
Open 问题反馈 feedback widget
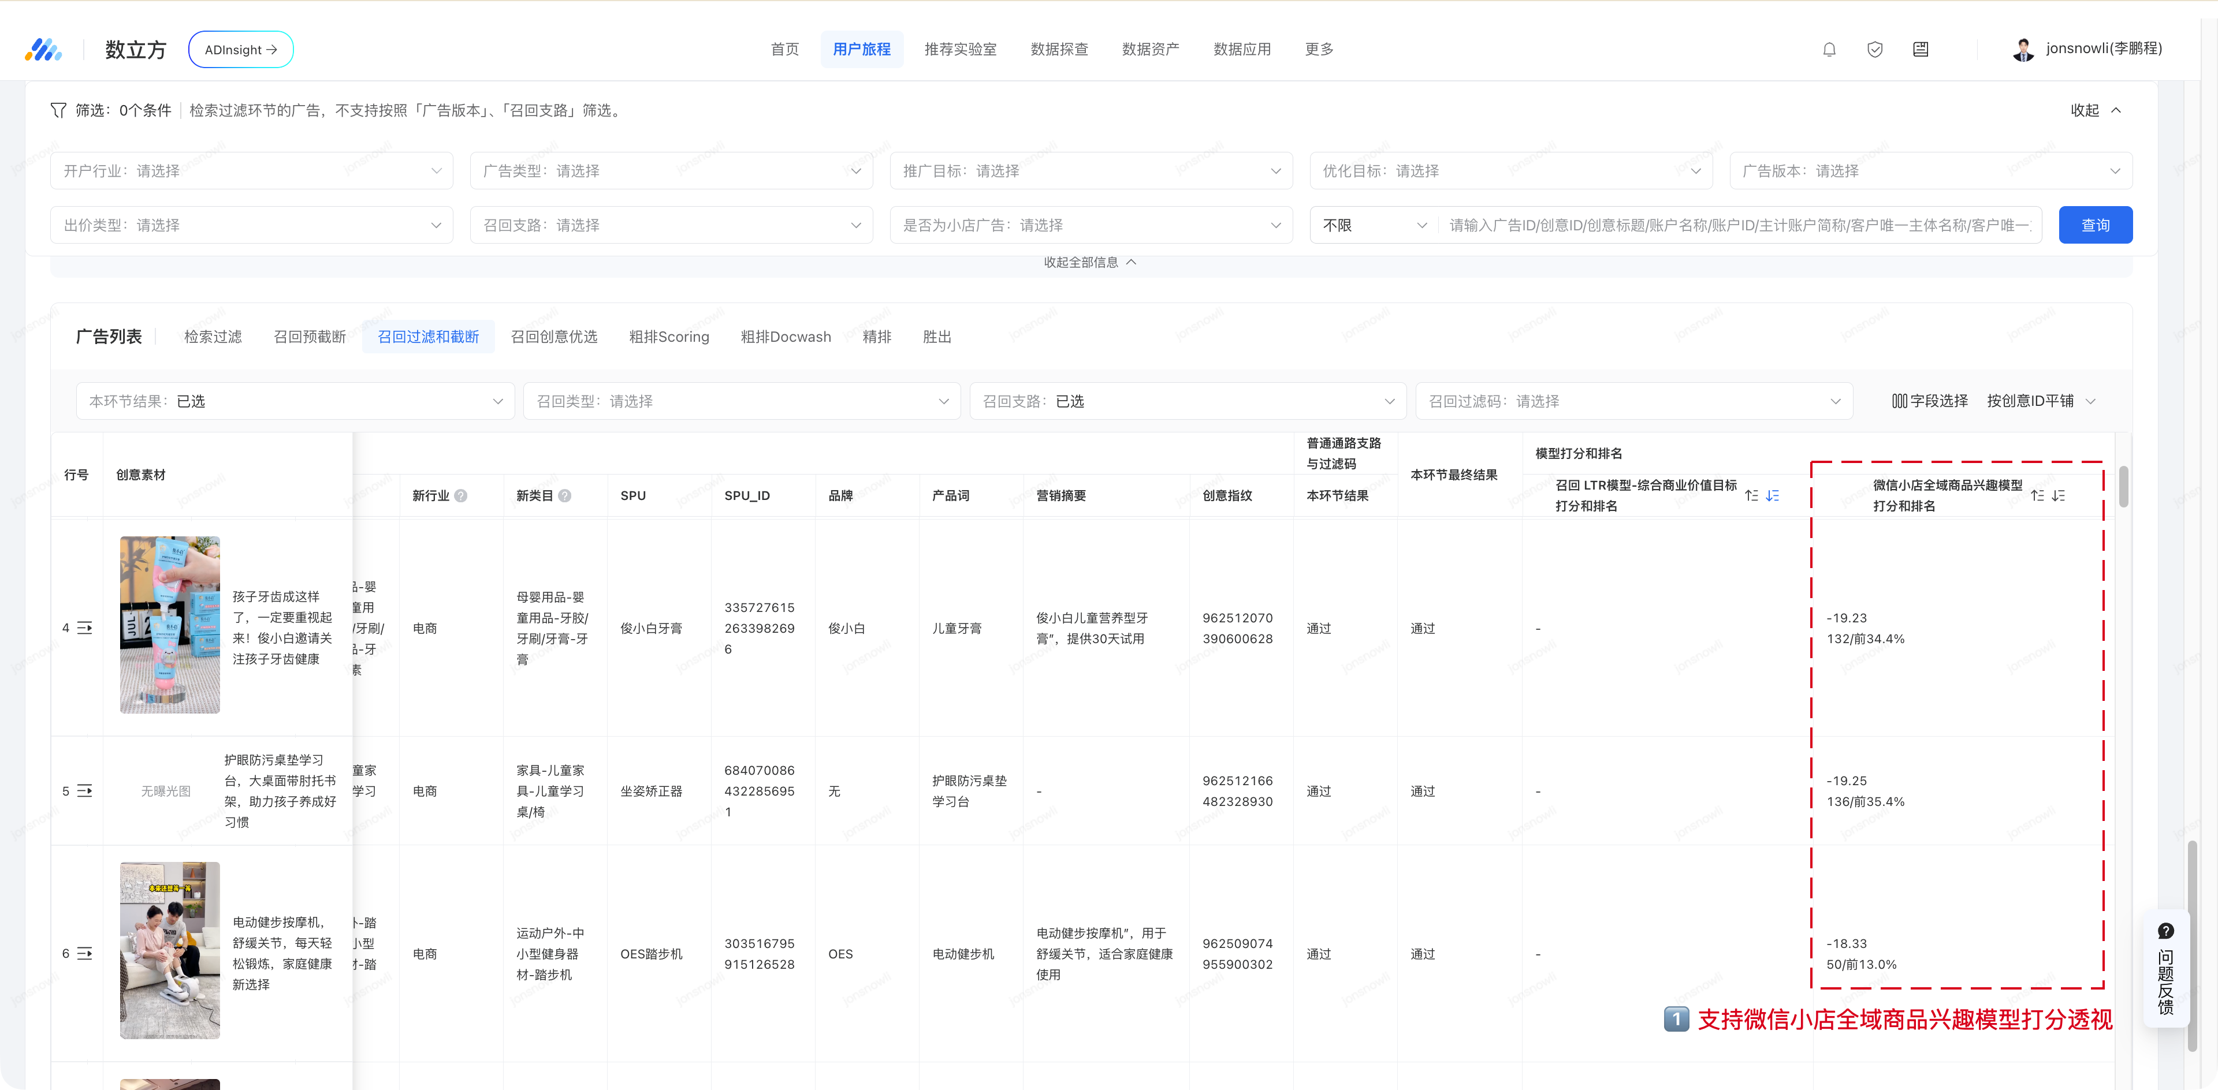coord(2165,969)
